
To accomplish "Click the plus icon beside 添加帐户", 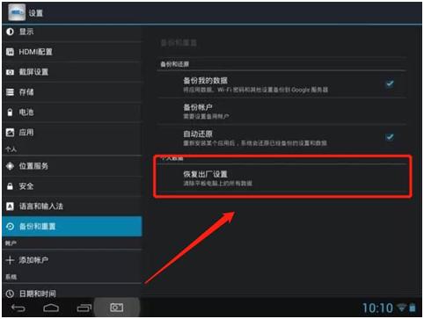I will (10, 260).
